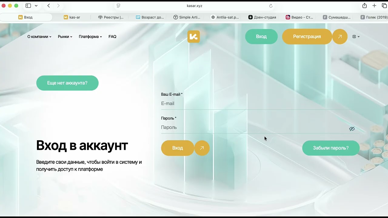This screenshot has width=388, height=218.
Task: Go back in Safari history
Action: [x=48, y=6]
